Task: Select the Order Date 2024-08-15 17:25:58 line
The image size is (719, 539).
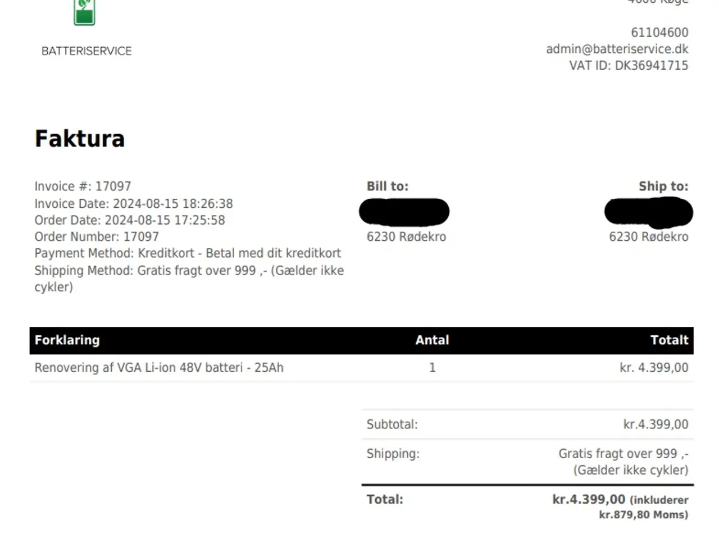Action: point(130,220)
